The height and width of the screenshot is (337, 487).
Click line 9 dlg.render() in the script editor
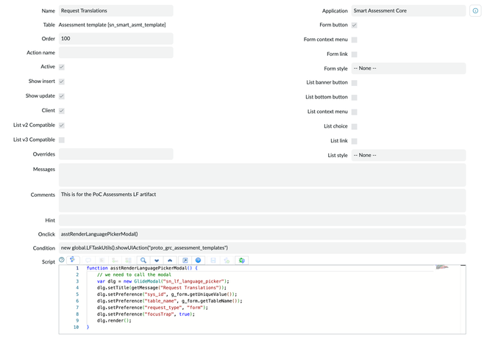[114, 320]
